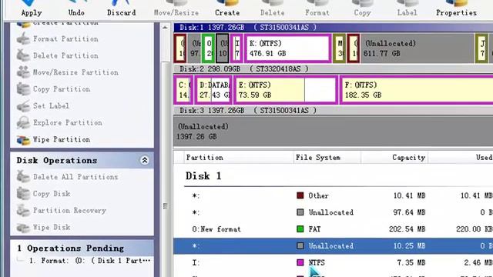Select Format Partition link text
This screenshot has width=493, height=277.
[x=65, y=39]
